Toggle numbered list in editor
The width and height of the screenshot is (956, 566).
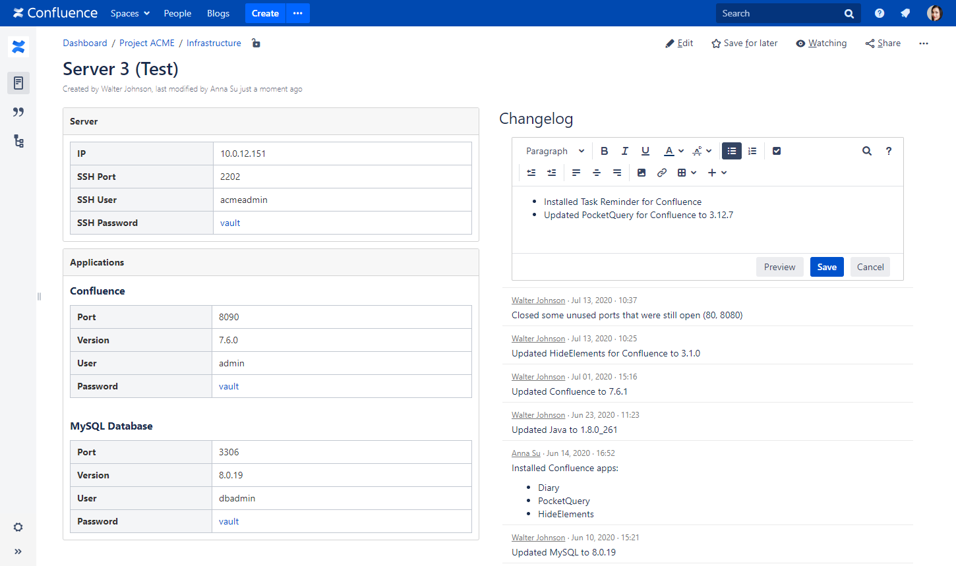752,151
